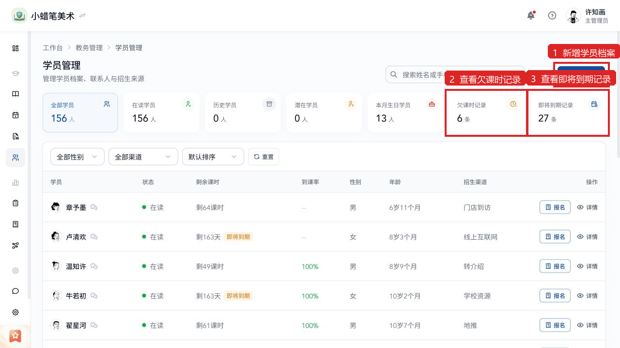Open the dashboard grid icon in sidebar
The width and height of the screenshot is (620, 348).
tap(15, 48)
